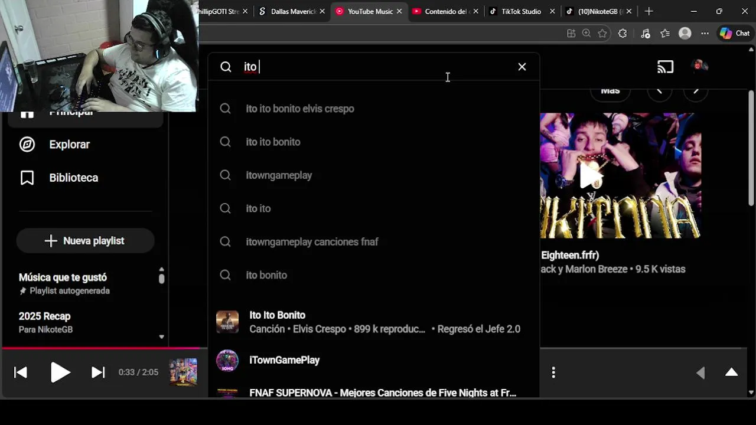Close the YouTube Music browser tab
Viewport: 756px width, 425px height.
[x=399, y=11]
